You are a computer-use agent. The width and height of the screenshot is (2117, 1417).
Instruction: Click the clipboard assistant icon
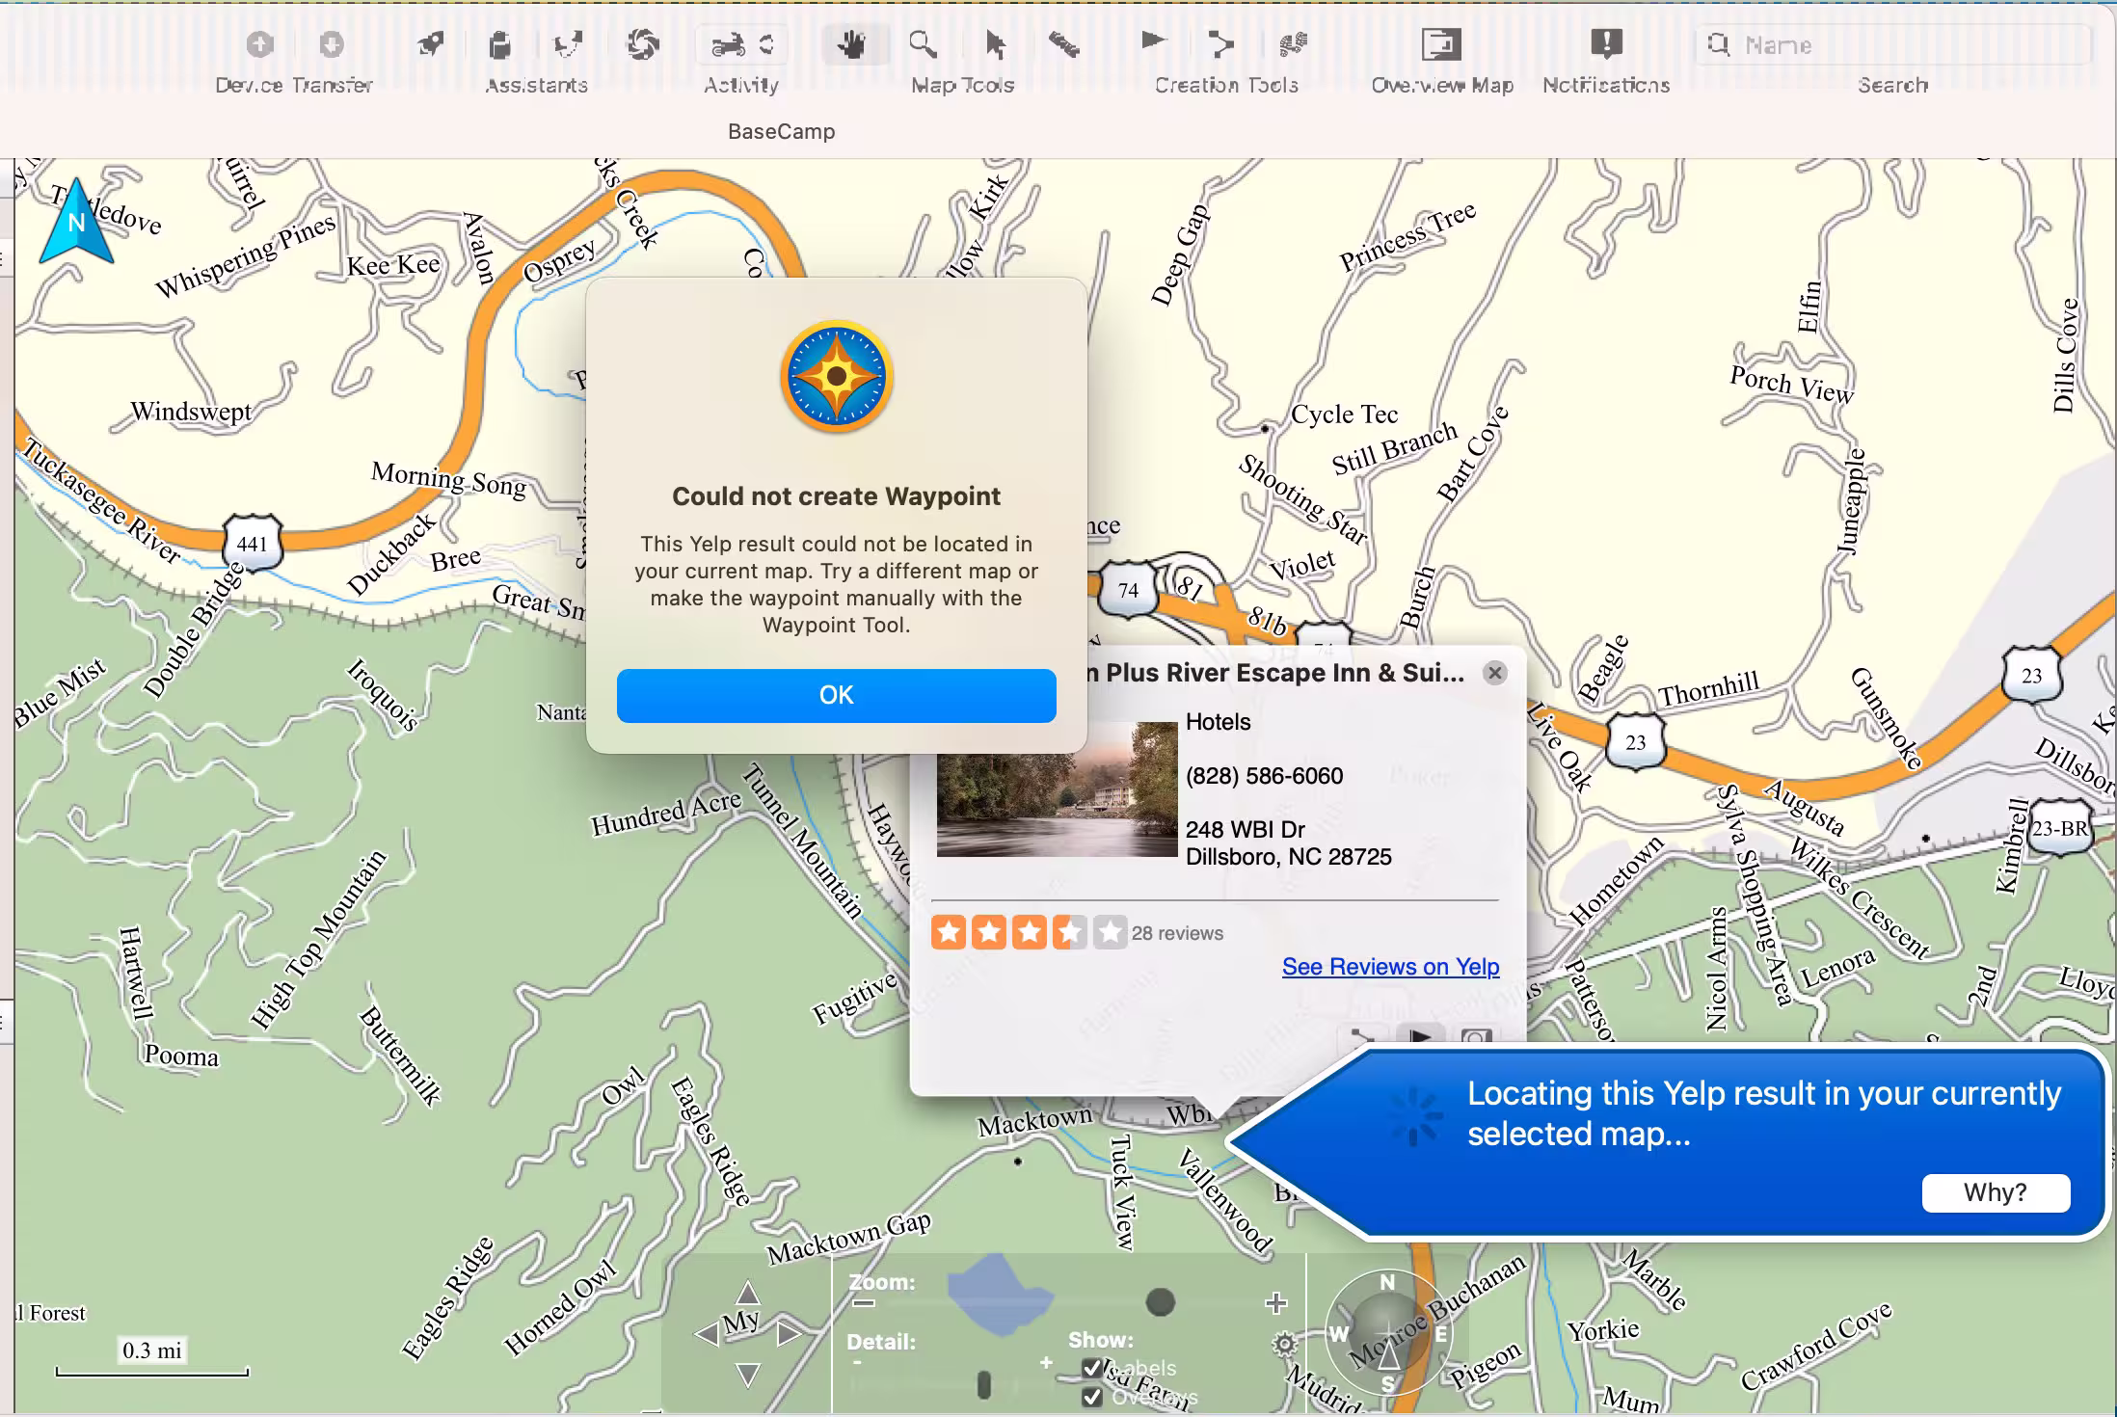pyautogui.click(x=499, y=44)
